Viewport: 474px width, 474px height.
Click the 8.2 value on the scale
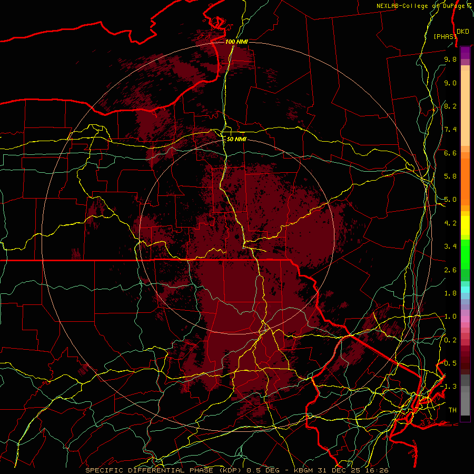450,106
